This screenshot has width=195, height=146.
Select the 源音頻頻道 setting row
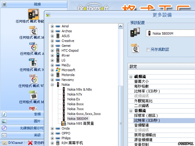click(x=161, y=140)
